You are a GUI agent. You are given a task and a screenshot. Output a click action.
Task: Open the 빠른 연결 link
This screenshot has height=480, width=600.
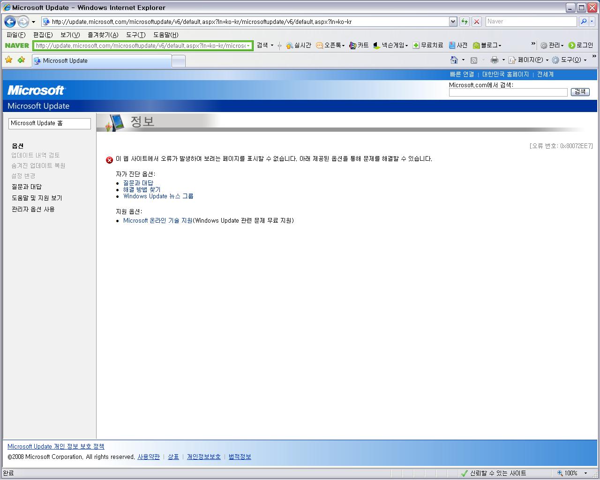(462, 75)
